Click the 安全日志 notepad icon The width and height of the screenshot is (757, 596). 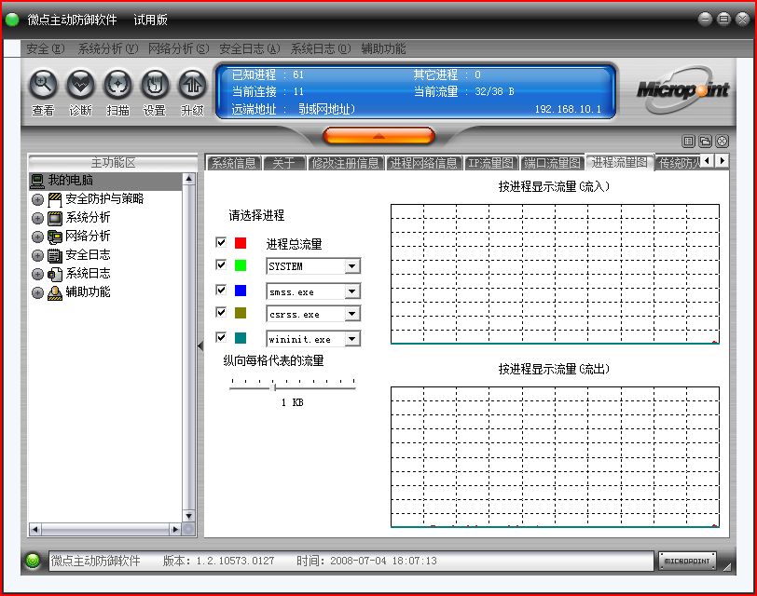pos(55,255)
